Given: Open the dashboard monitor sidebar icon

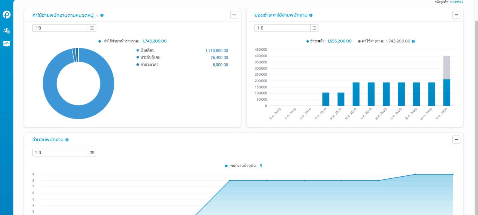Looking at the screenshot, I should (x=7, y=43).
